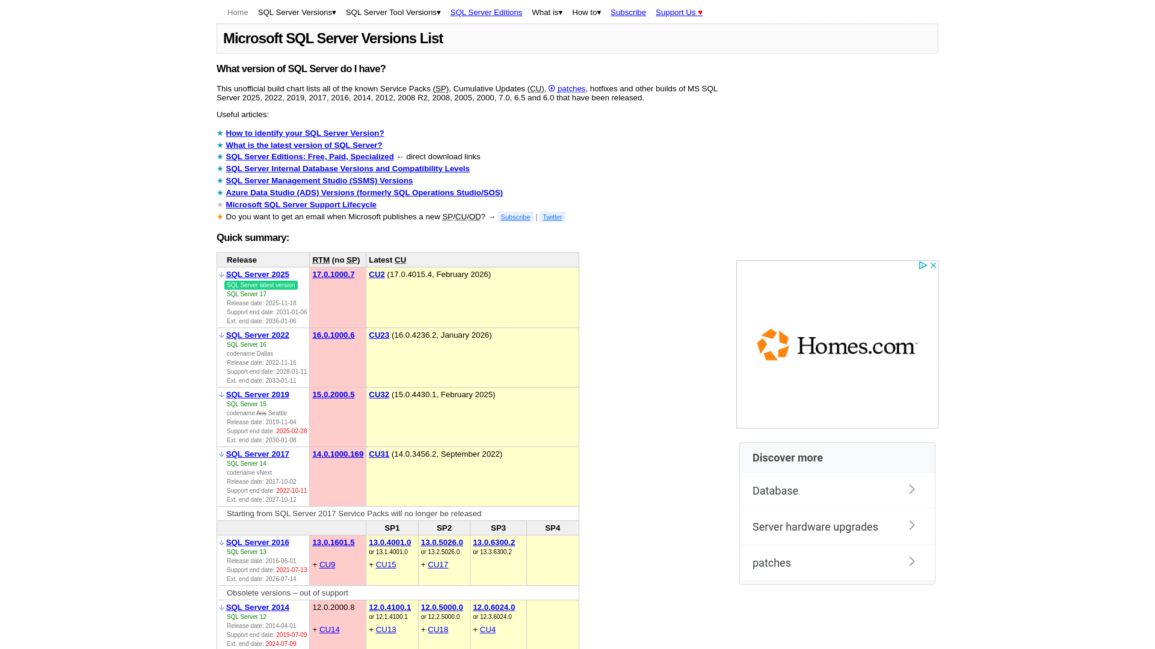This screenshot has width=1155, height=649.
Task: Click the jump-down arrow beside SQL Server 2022
Action: 221,335
